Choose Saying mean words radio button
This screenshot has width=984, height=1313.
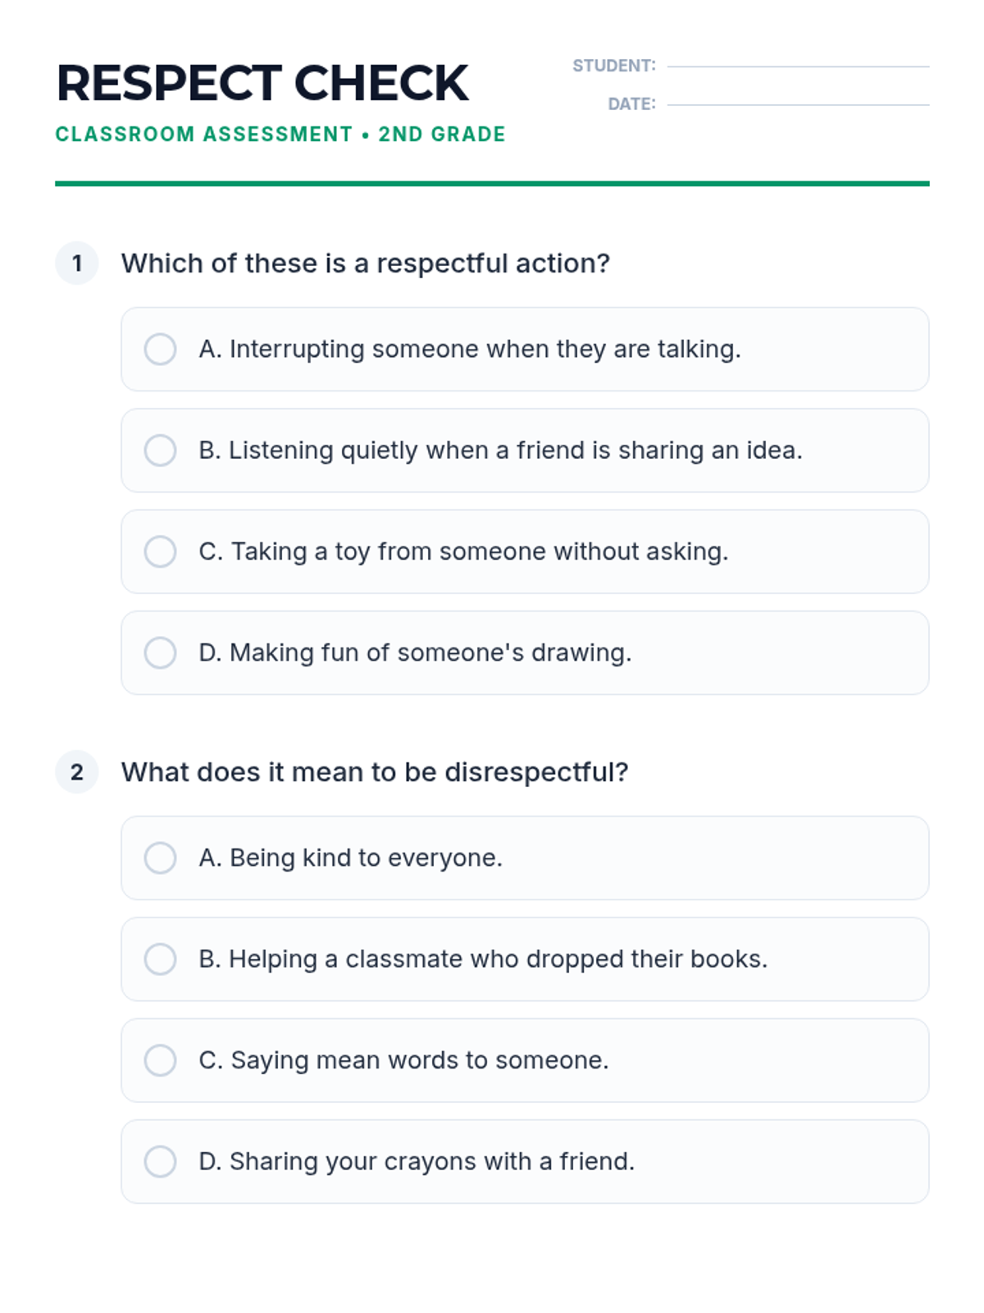click(x=160, y=1060)
